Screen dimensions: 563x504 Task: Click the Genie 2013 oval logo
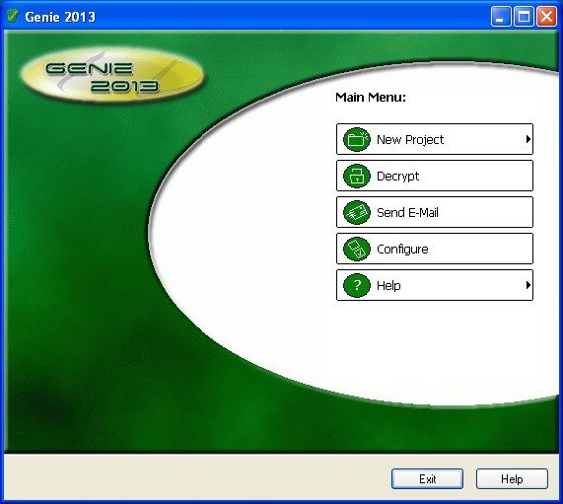(112, 75)
